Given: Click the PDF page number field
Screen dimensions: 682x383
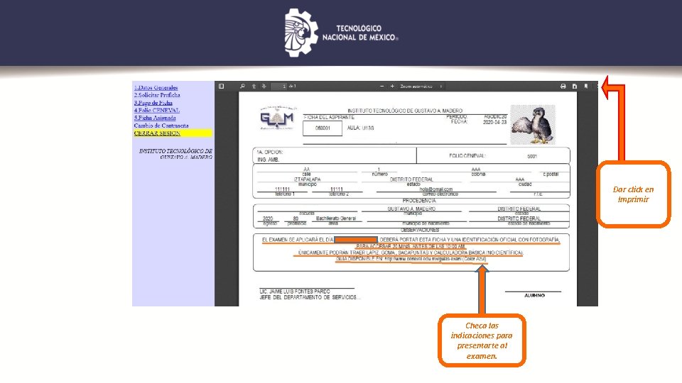Looking at the screenshot, I should point(278,87).
